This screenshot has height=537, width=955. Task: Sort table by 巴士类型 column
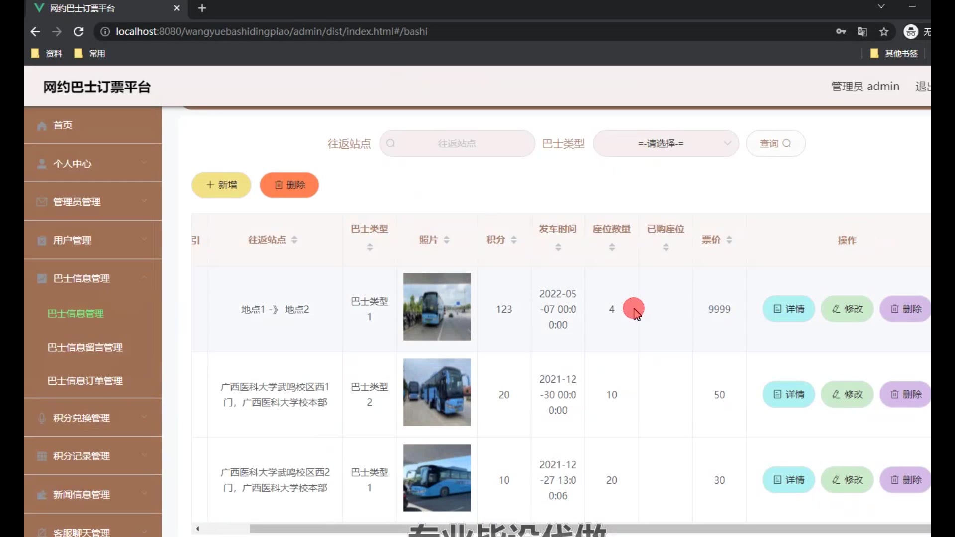tap(370, 247)
